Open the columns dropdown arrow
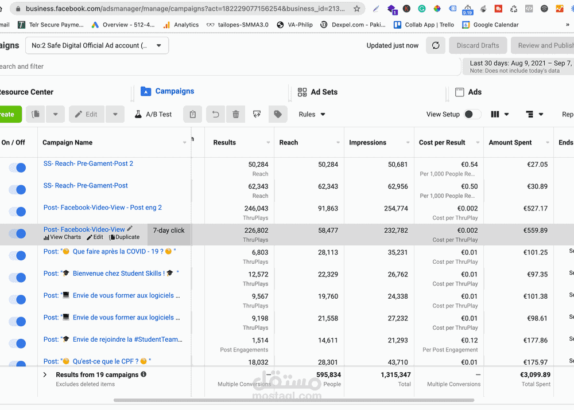The height and width of the screenshot is (410, 574). point(507,114)
